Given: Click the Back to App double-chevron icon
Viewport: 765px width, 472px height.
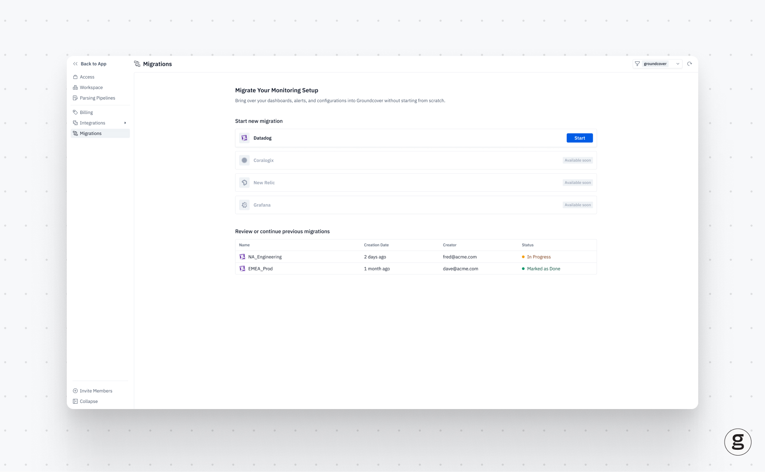Looking at the screenshot, I should (75, 64).
